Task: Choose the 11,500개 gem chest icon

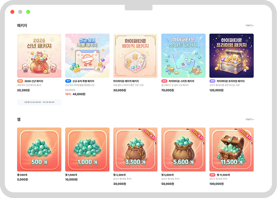Action: pyautogui.click(x=231, y=149)
